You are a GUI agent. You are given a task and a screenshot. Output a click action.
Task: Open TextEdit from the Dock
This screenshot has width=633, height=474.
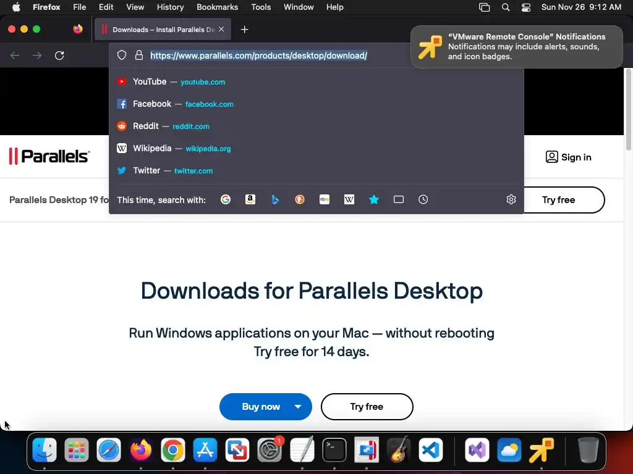[x=302, y=450]
